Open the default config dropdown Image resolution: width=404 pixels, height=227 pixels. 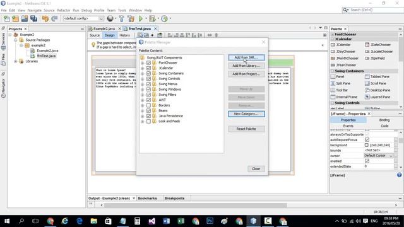tap(83, 18)
